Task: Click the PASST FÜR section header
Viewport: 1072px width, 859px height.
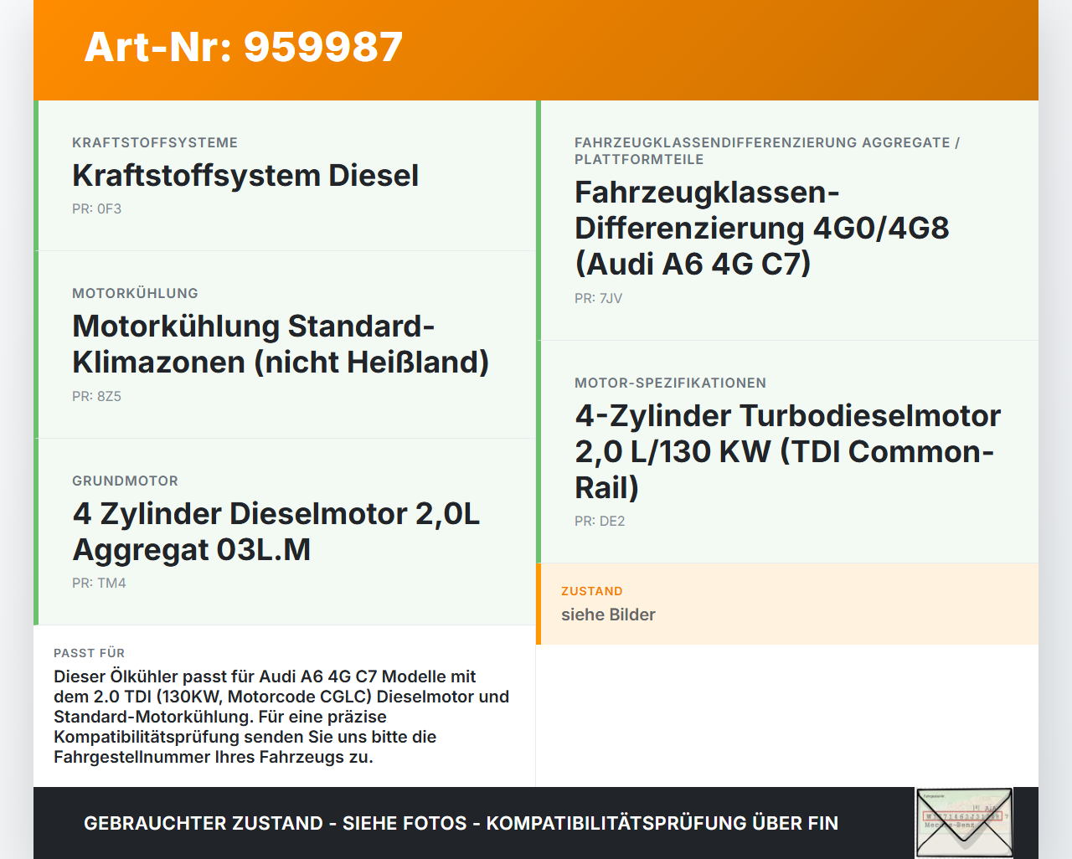Action: pyautogui.click(x=89, y=653)
